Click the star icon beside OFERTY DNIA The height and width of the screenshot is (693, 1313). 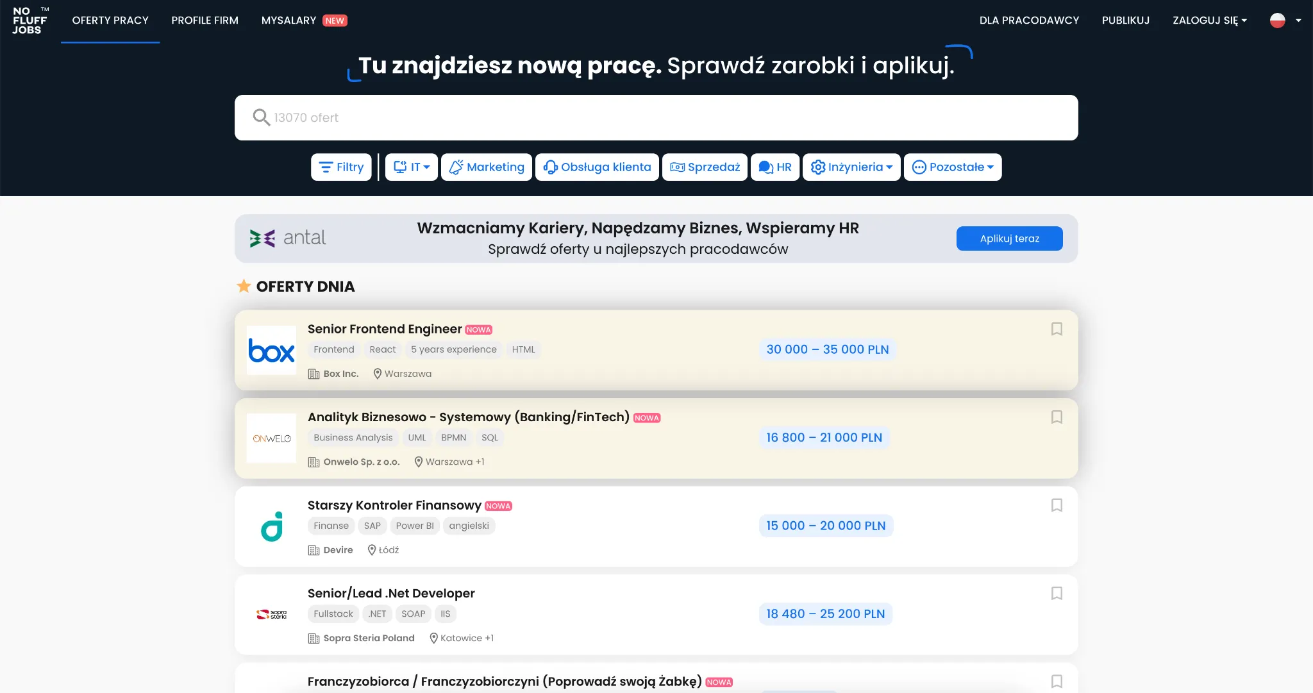pos(244,286)
